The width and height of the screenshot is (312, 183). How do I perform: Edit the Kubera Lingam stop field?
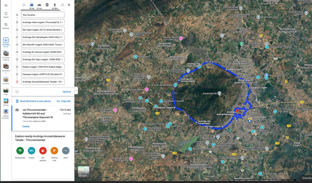click(x=43, y=67)
